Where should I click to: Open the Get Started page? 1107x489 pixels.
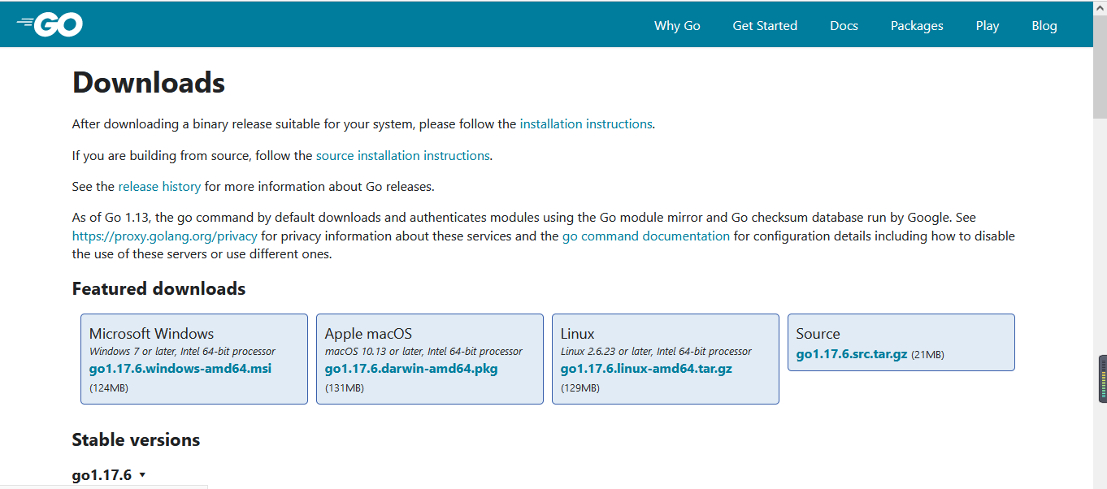765,25
